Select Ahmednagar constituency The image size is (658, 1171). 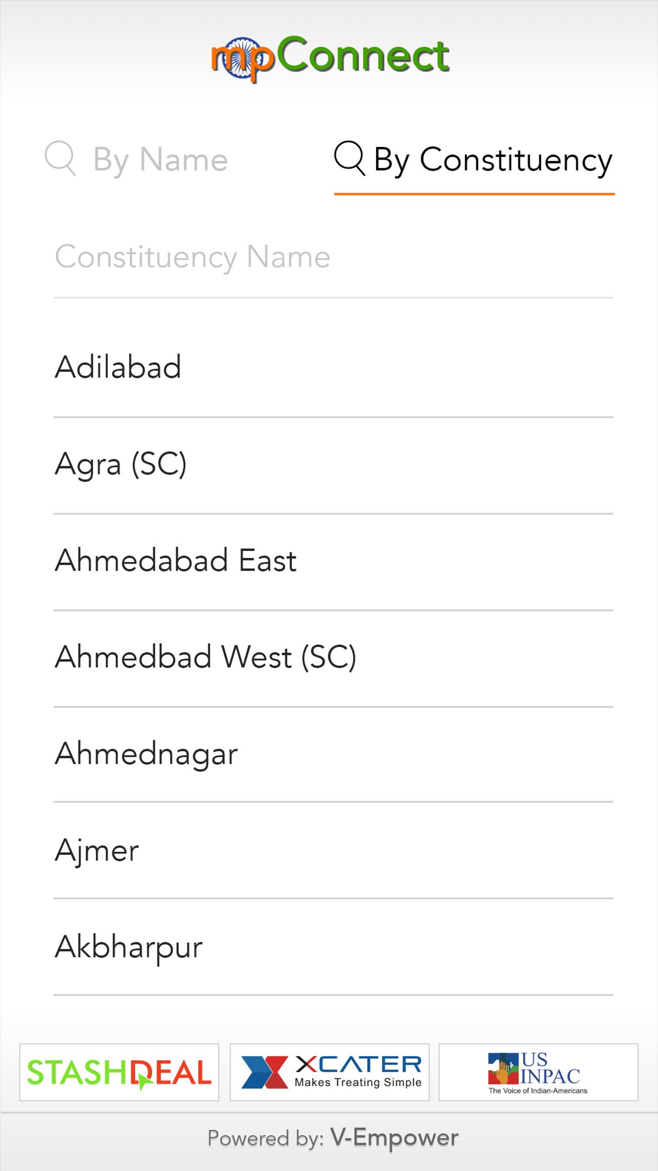tap(333, 754)
